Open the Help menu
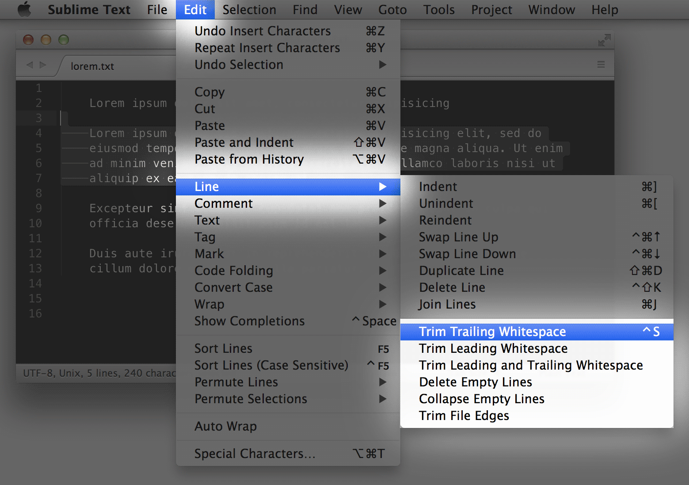 pos(605,9)
